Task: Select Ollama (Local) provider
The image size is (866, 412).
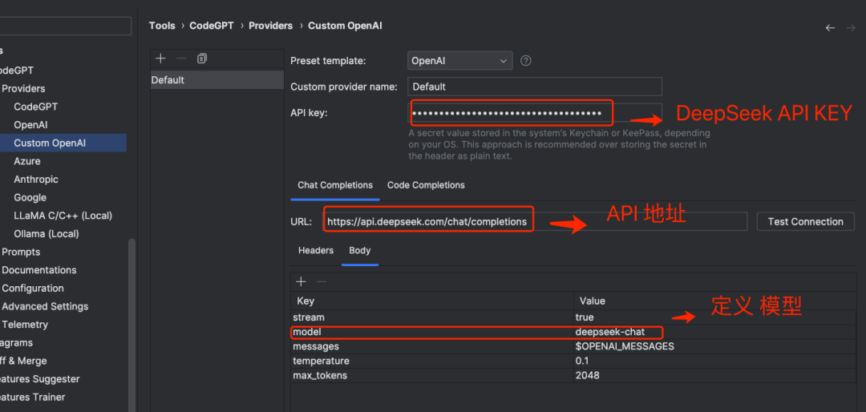Action: tap(47, 234)
